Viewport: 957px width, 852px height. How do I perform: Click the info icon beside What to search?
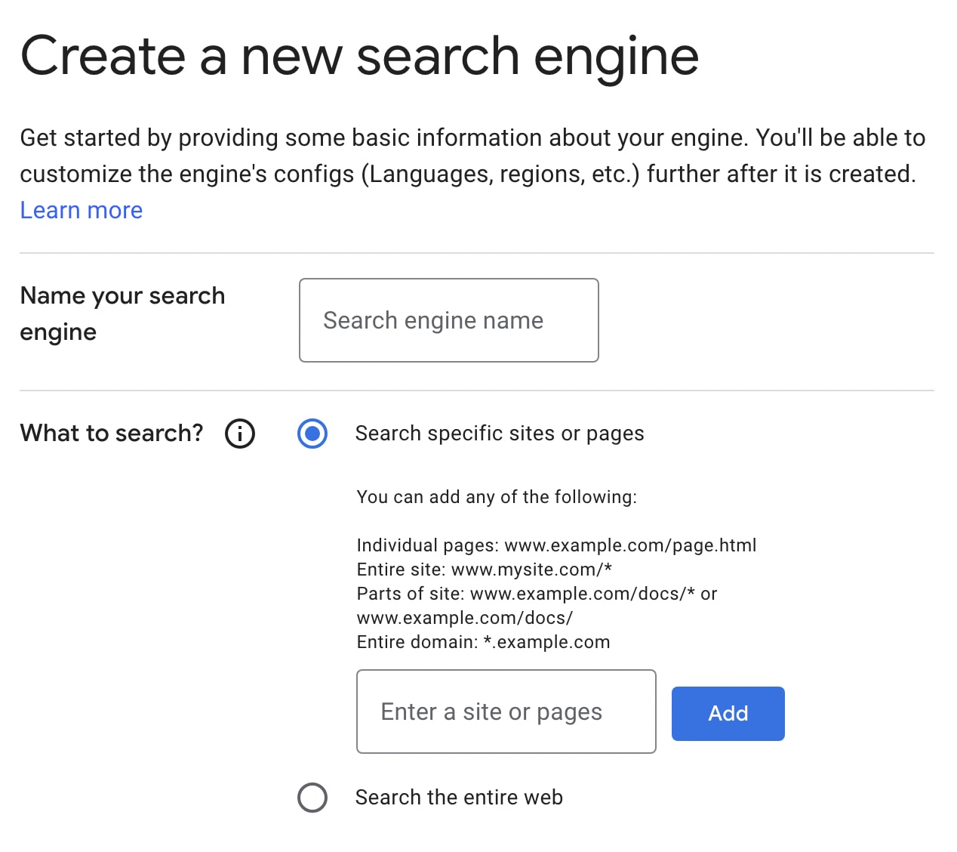coord(240,434)
